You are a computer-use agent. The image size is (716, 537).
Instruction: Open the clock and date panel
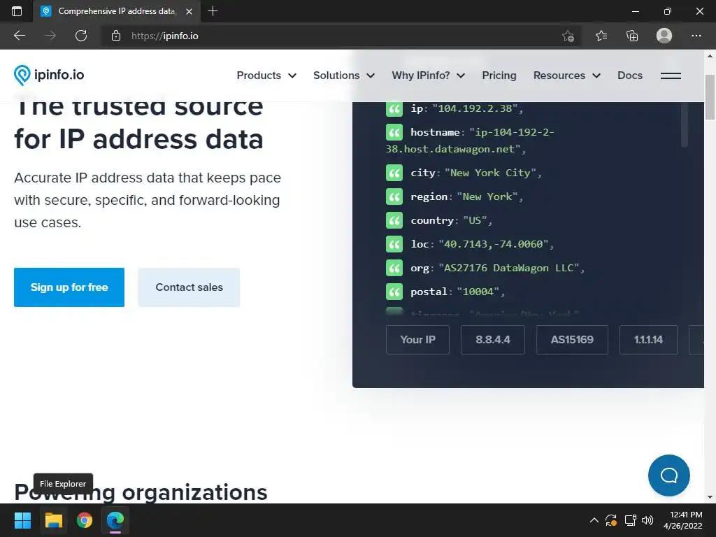tap(682, 520)
